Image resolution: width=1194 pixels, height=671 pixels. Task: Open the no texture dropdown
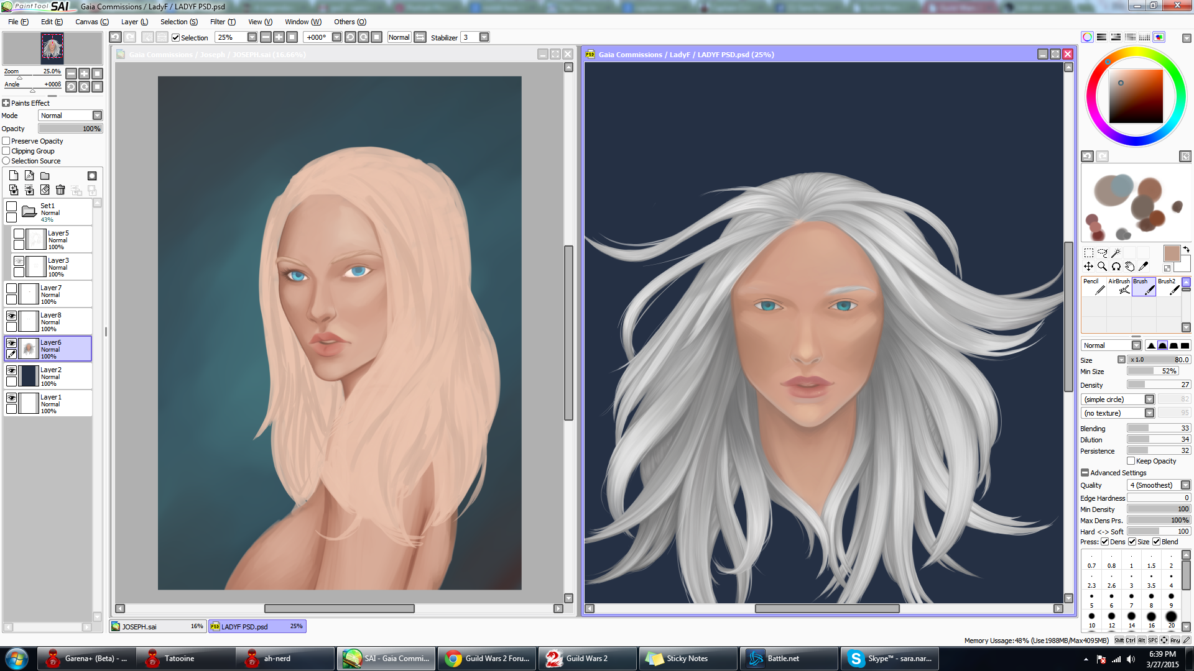1118,413
